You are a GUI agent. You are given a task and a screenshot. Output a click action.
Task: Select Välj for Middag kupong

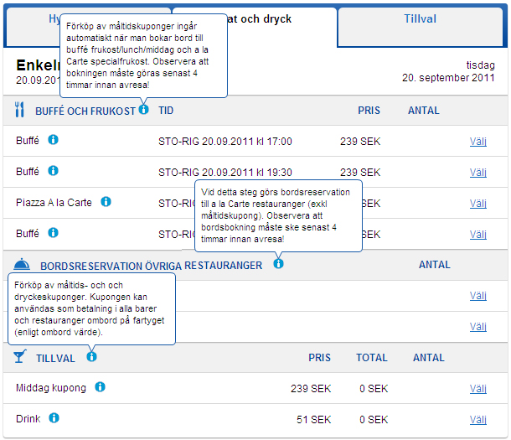point(477,388)
